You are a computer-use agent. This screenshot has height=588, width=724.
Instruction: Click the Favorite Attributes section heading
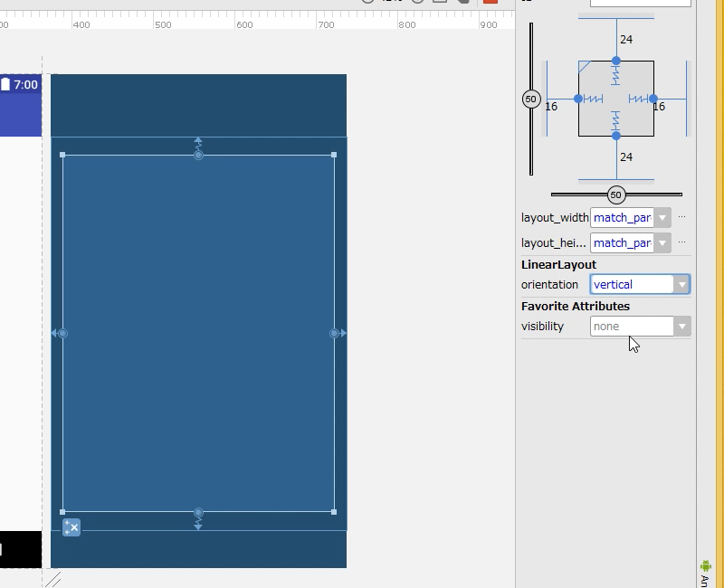[x=576, y=306]
